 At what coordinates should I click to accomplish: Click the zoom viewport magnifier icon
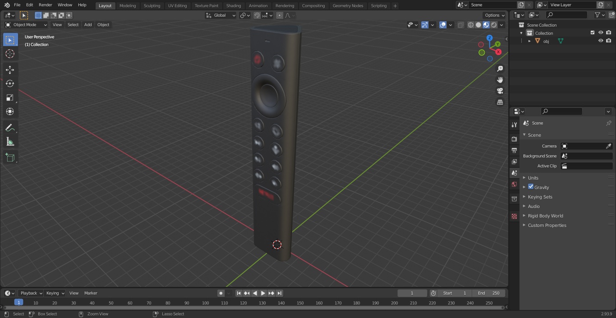pyautogui.click(x=500, y=69)
